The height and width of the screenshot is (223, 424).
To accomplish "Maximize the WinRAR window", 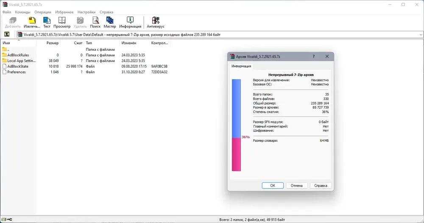I will coord(403,5).
